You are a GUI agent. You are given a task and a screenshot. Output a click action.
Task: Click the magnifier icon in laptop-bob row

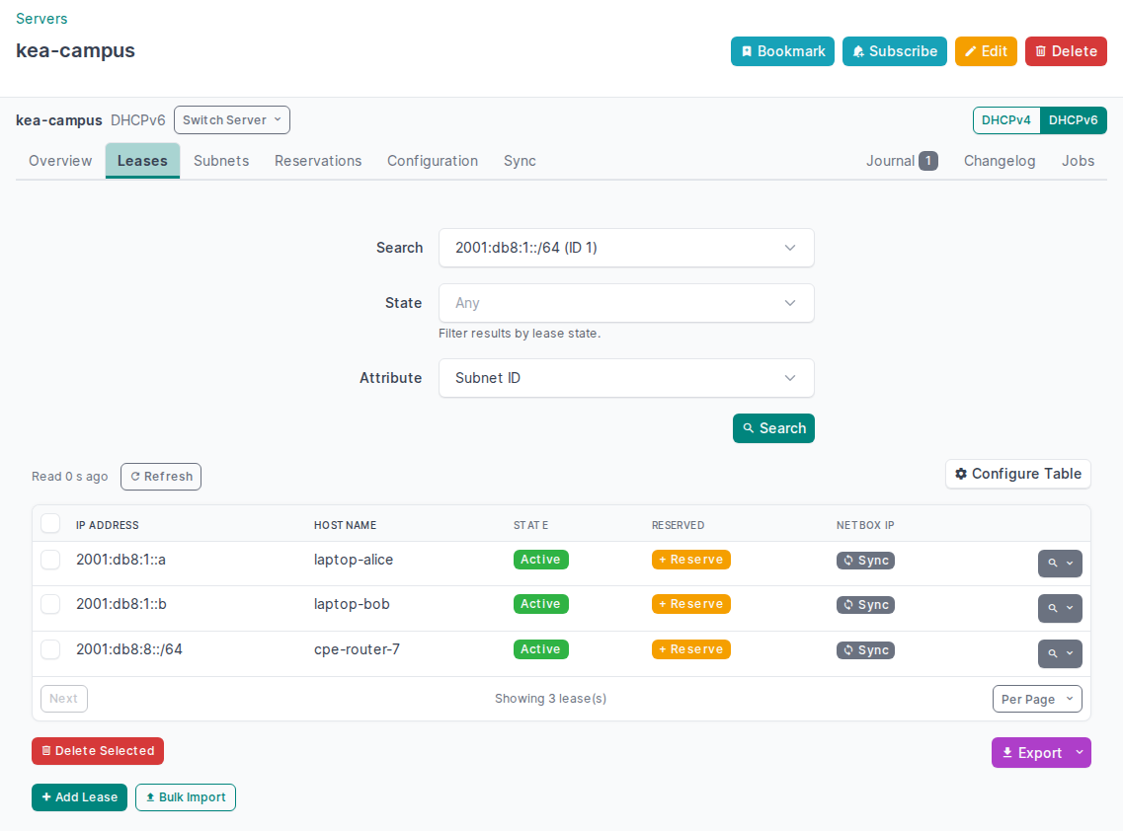point(1052,608)
